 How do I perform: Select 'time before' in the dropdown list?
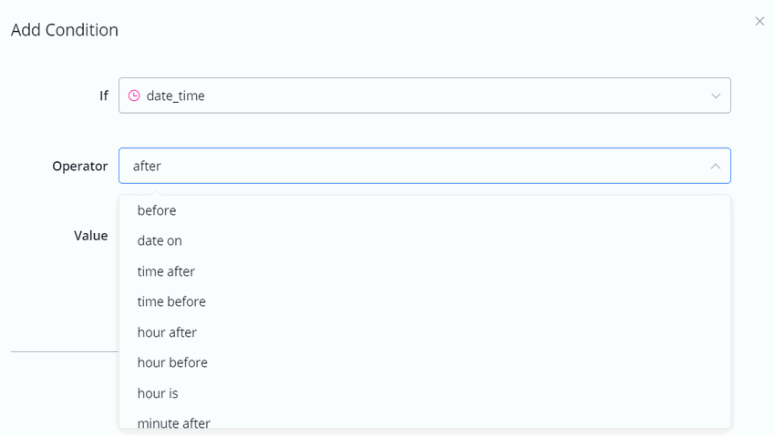[x=171, y=301]
